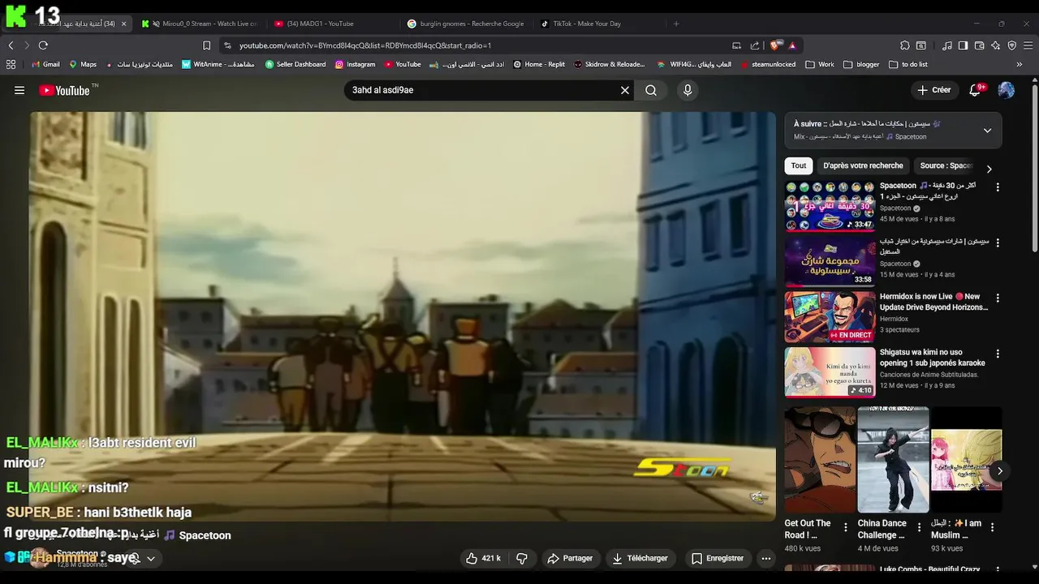Click the Télécharger download button
Viewport: 1039px width, 584px height.
click(640, 558)
